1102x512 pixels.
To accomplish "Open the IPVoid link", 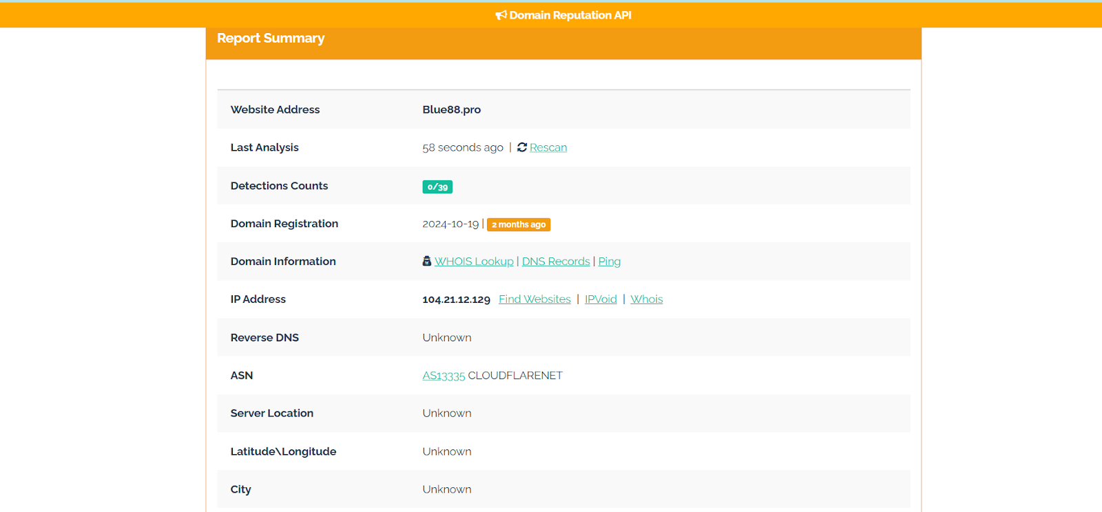I will (x=601, y=299).
